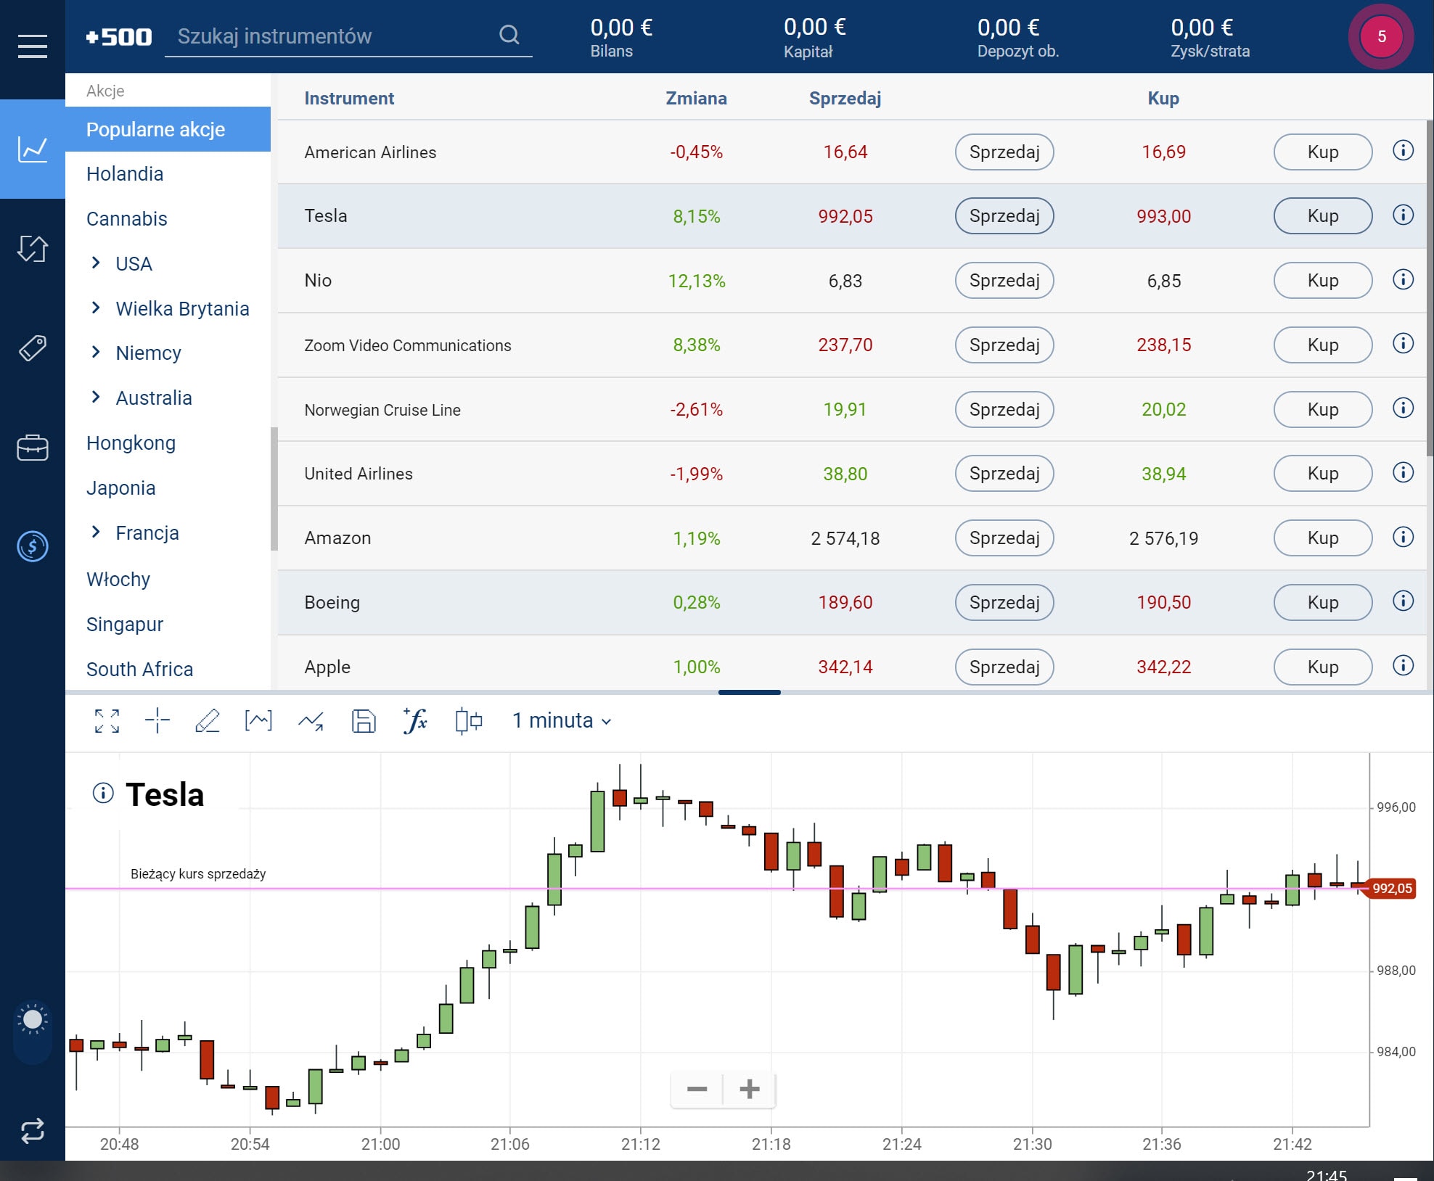Open the 1 minuta timeframe dropdown

562,721
